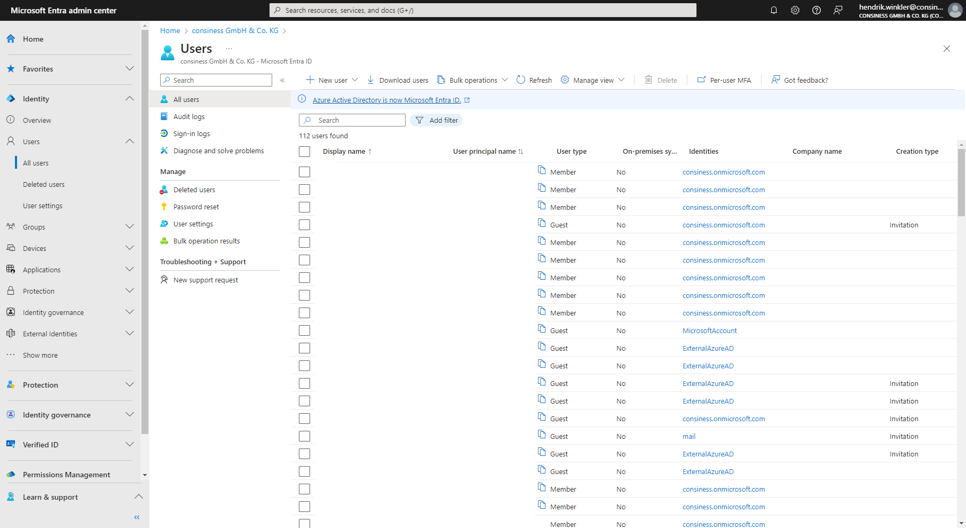Copy UPN icon in the MicrosoftAccount row
Image resolution: width=966 pixels, height=528 pixels.
[542, 329]
